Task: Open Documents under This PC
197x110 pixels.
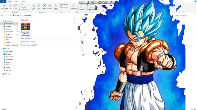Action: [9, 57]
